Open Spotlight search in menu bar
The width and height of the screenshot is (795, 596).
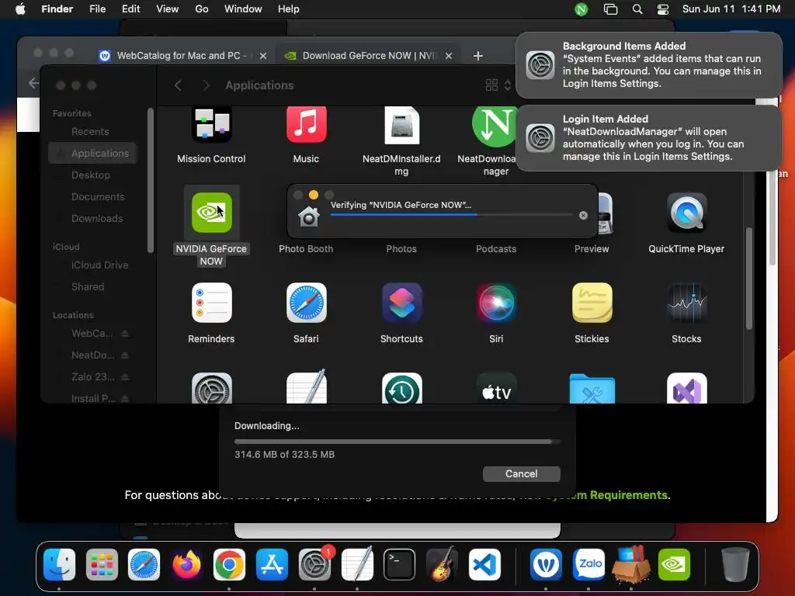click(x=637, y=9)
